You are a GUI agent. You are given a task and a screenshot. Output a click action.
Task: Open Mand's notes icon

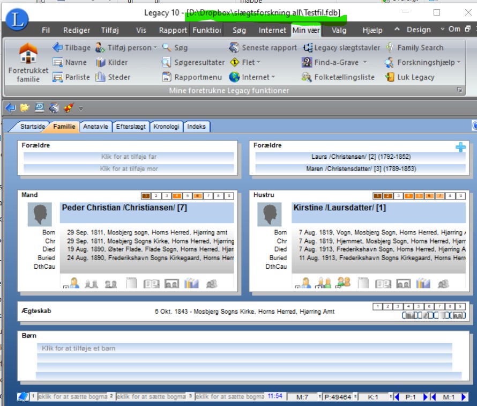click(131, 283)
